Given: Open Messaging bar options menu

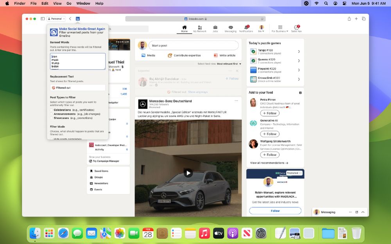Looking at the screenshot, I should point(350,212).
